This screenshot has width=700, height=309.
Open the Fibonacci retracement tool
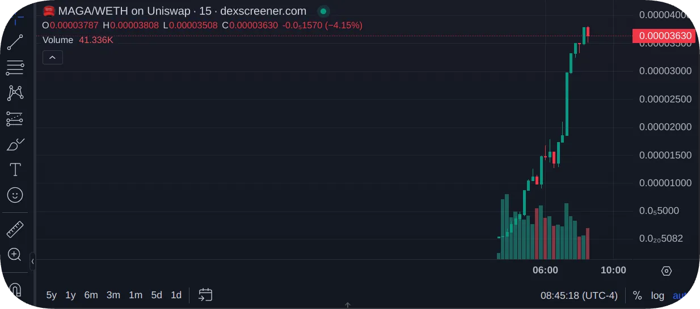15,68
